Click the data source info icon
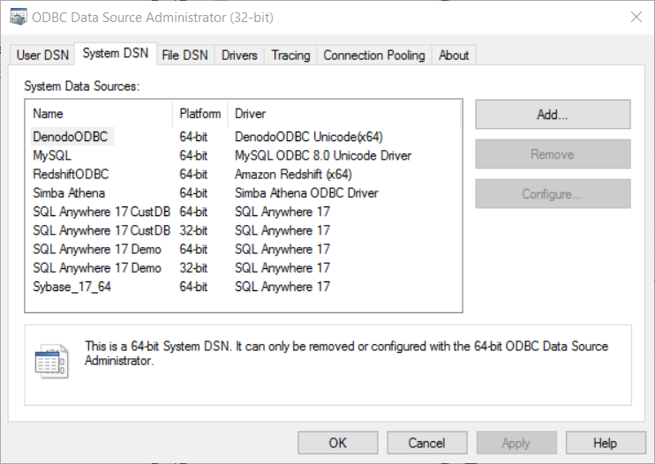Viewport: 655px width, 464px height. tap(52, 362)
